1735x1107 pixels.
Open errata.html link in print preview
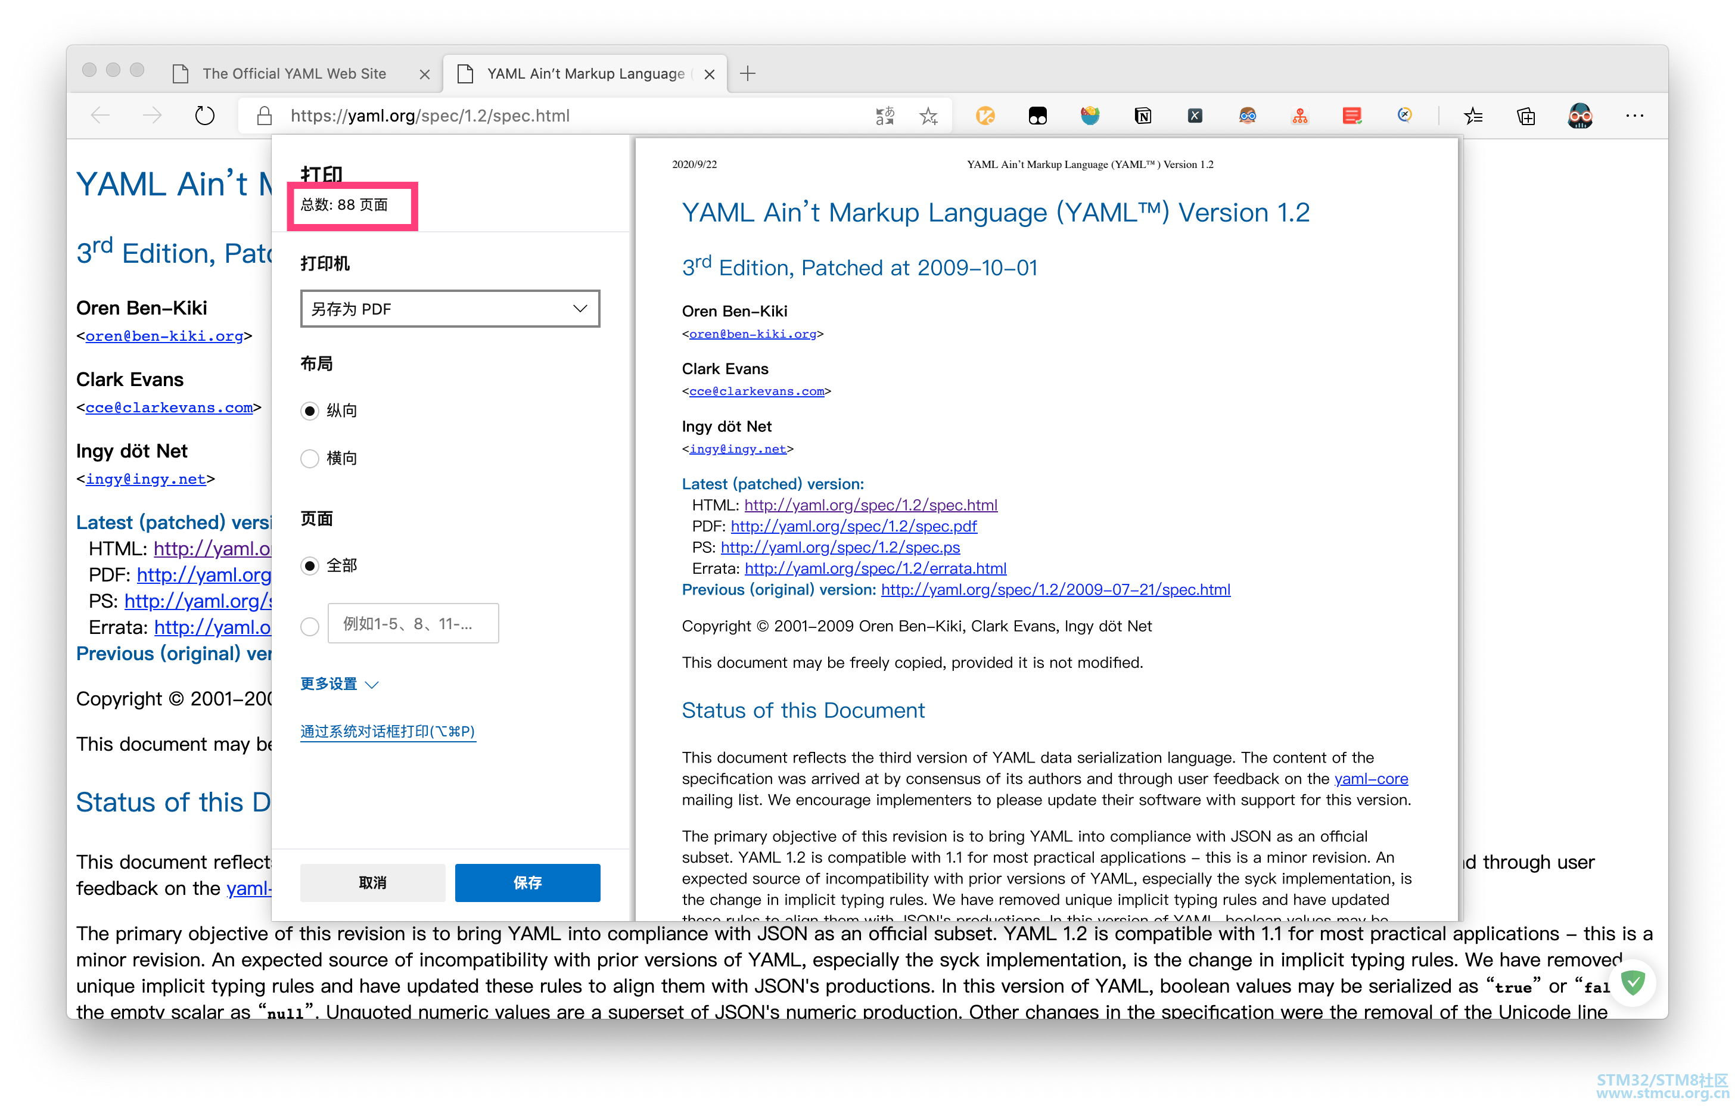(875, 568)
